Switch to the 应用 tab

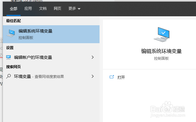28,8
